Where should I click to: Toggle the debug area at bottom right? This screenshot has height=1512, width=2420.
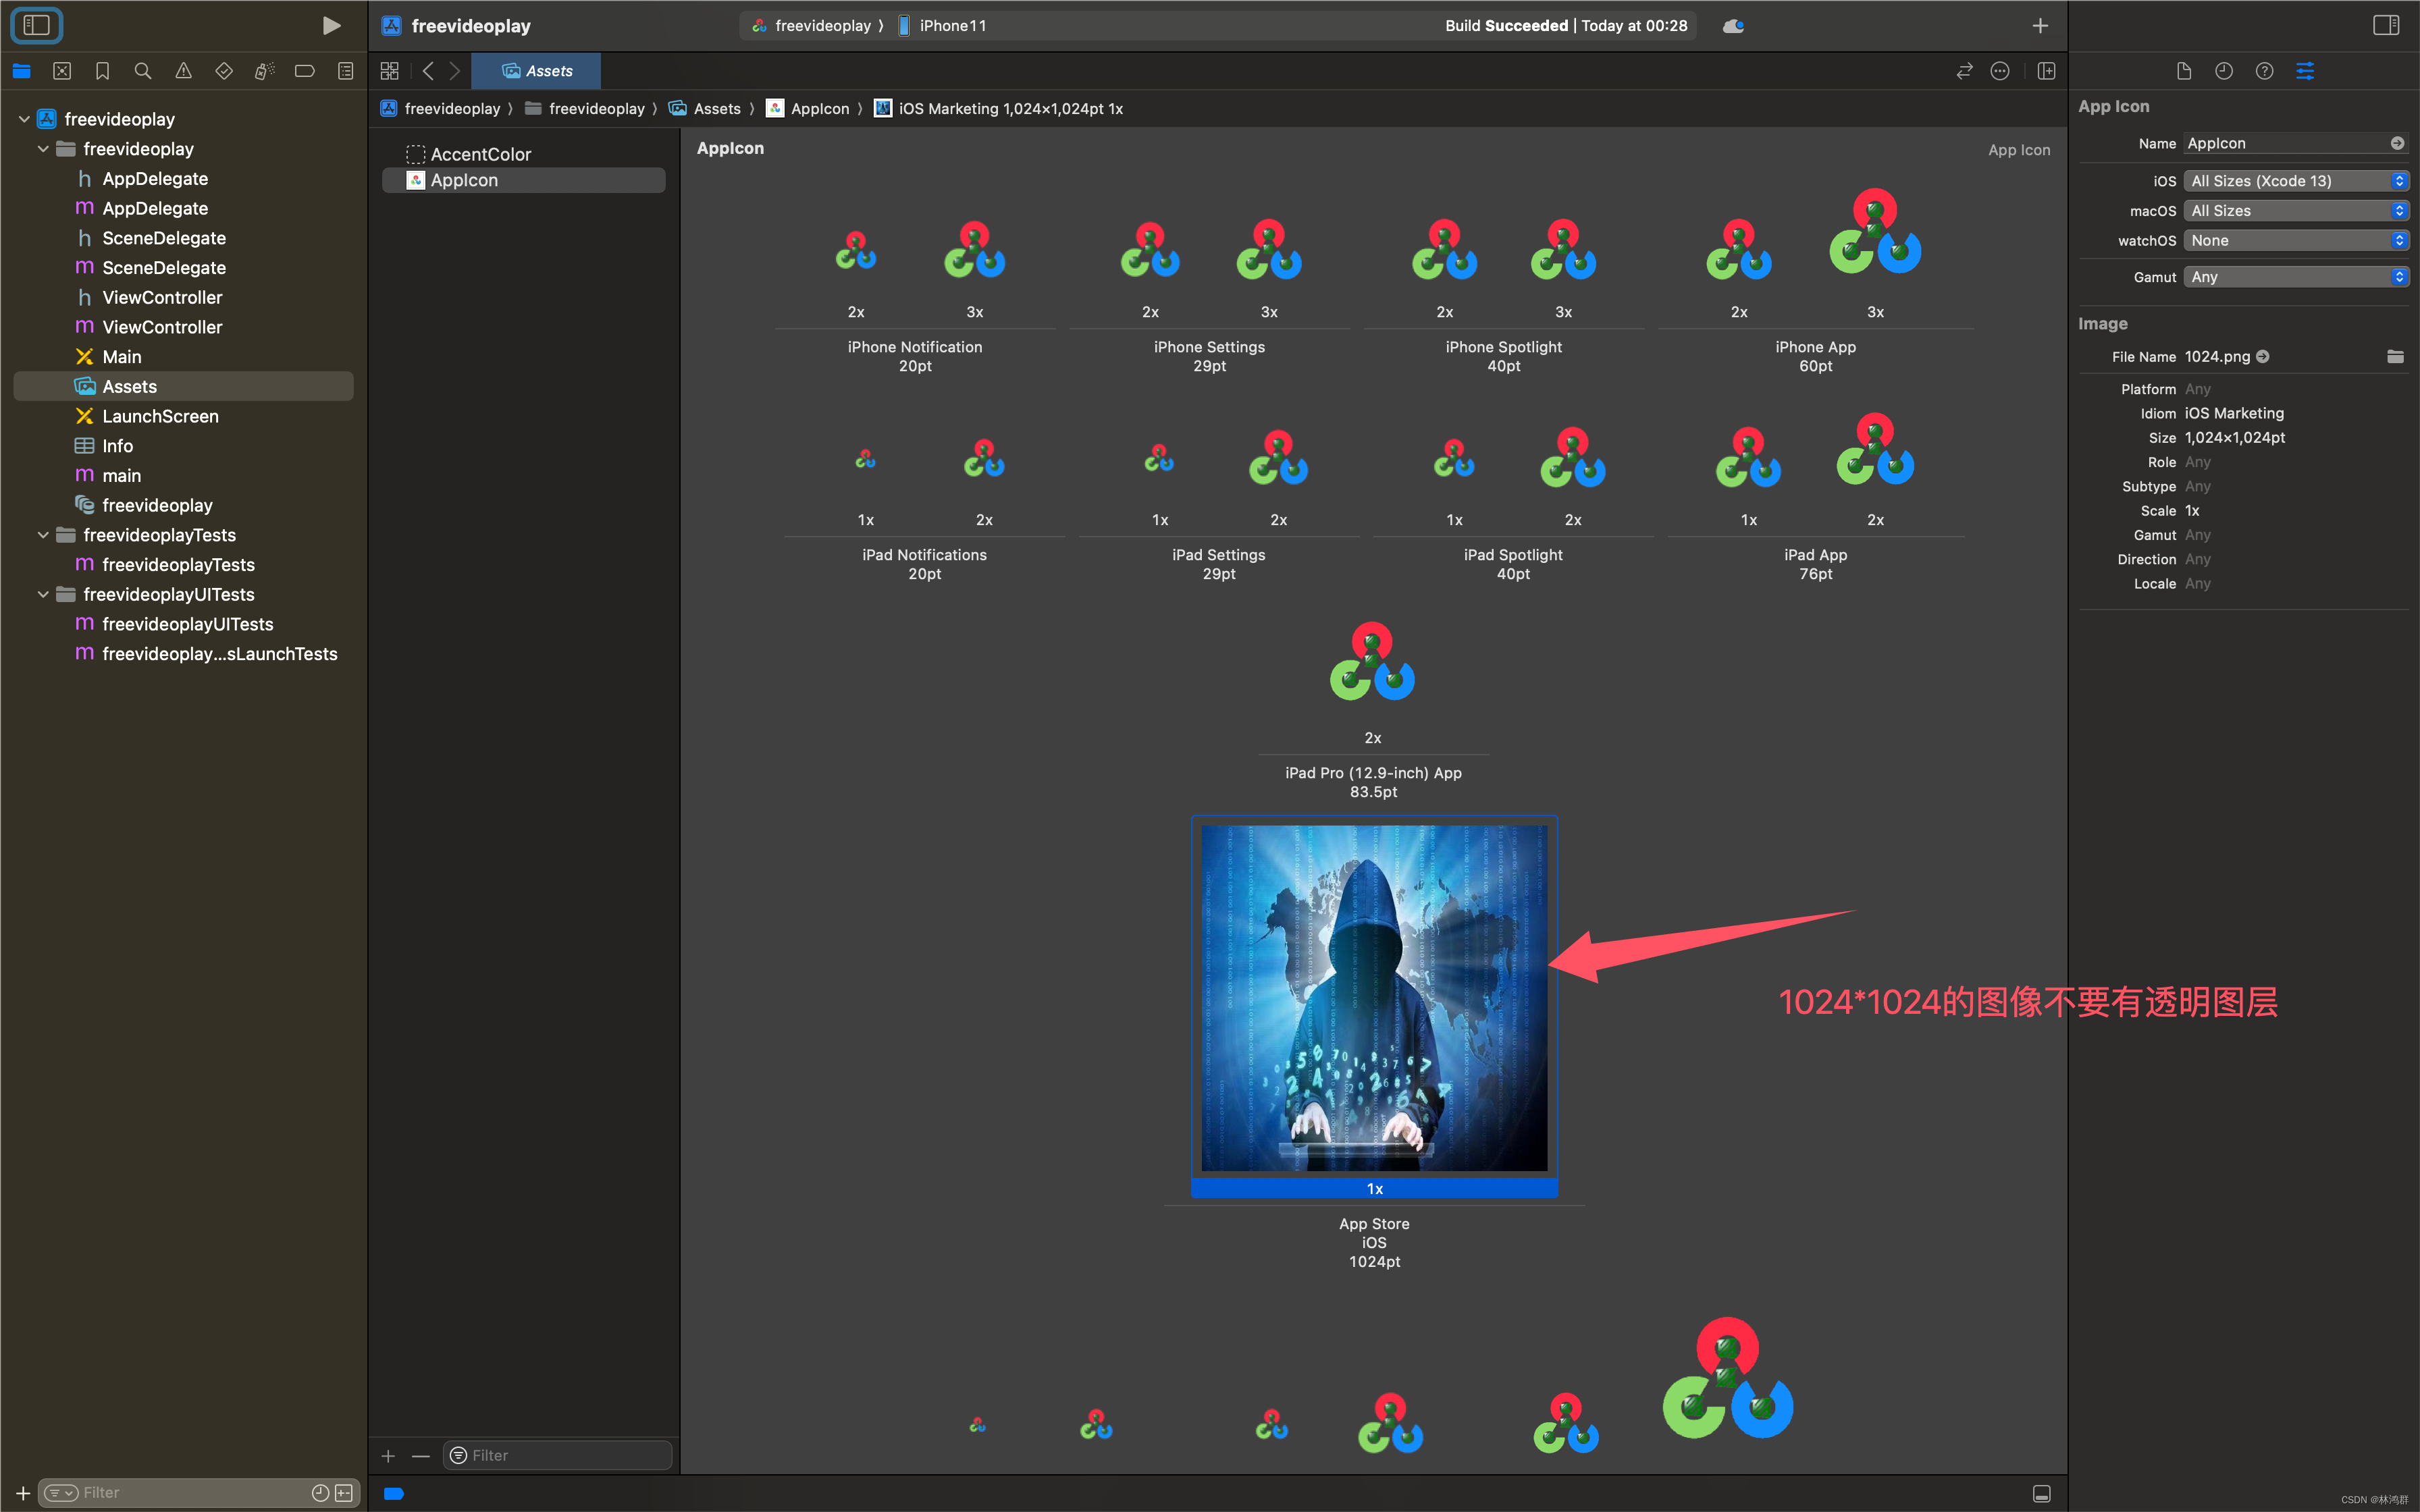tap(2042, 1493)
